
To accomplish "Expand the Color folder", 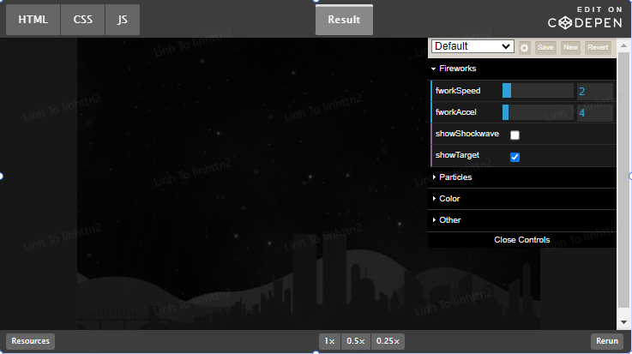I will (x=449, y=199).
